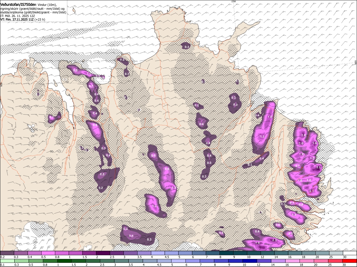
Task: Click the Veðurstofan/IS750dev title text
Action: coord(18,5)
